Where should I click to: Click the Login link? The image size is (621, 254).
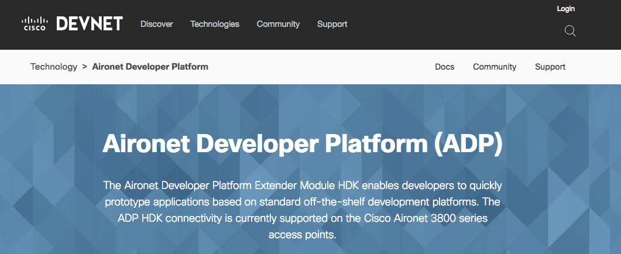(x=565, y=9)
